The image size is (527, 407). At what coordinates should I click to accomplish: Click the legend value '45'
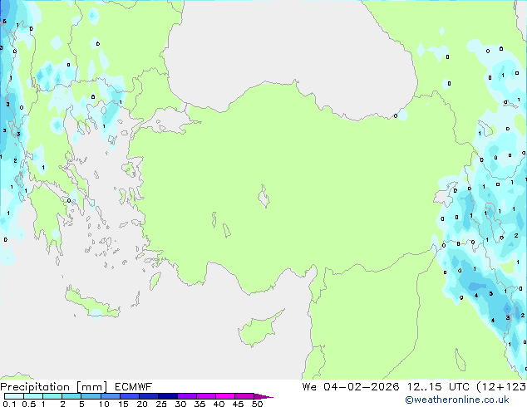tap(238, 404)
